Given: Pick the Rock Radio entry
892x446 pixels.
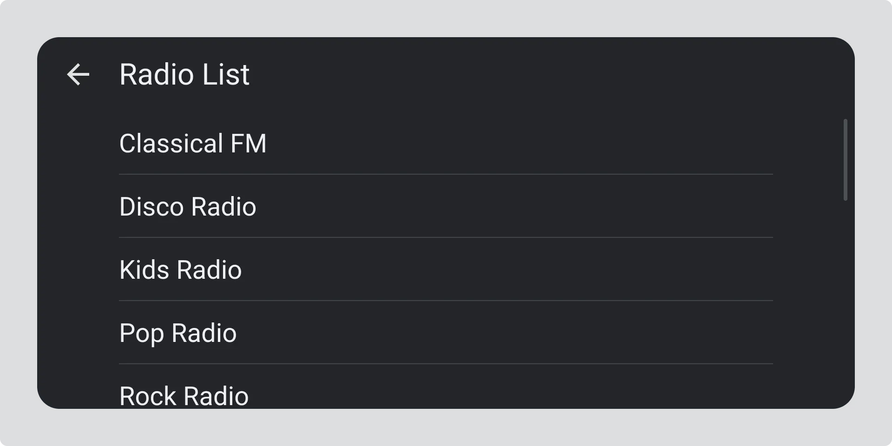Looking at the screenshot, I should click(x=184, y=396).
